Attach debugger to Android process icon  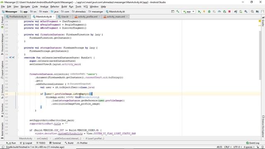(224, 12)
